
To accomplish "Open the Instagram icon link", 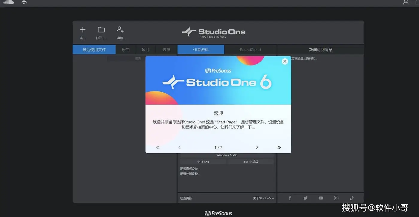I will [x=336, y=198].
